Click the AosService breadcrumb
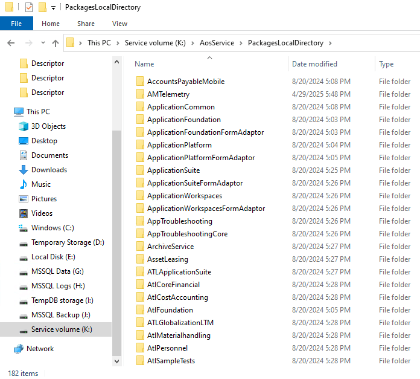Image resolution: width=420 pixels, height=379 pixels. tap(217, 43)
